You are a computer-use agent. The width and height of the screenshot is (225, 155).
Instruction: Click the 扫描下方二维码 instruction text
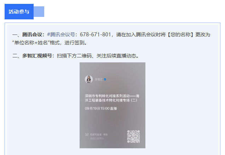(x=74, y=56)
